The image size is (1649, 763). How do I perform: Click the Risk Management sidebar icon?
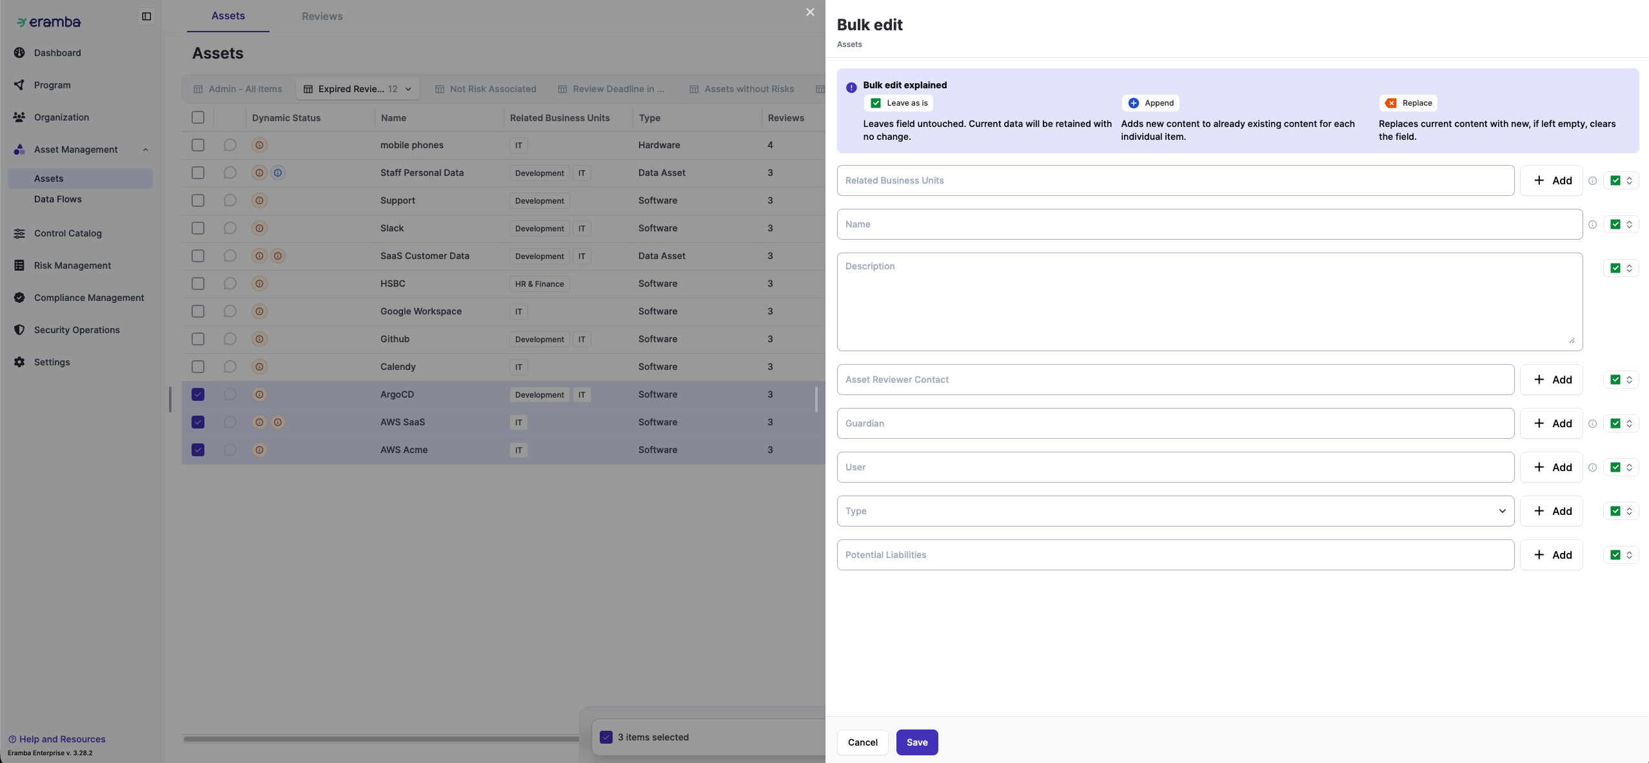pyautogui.click(x=19, y=266)
